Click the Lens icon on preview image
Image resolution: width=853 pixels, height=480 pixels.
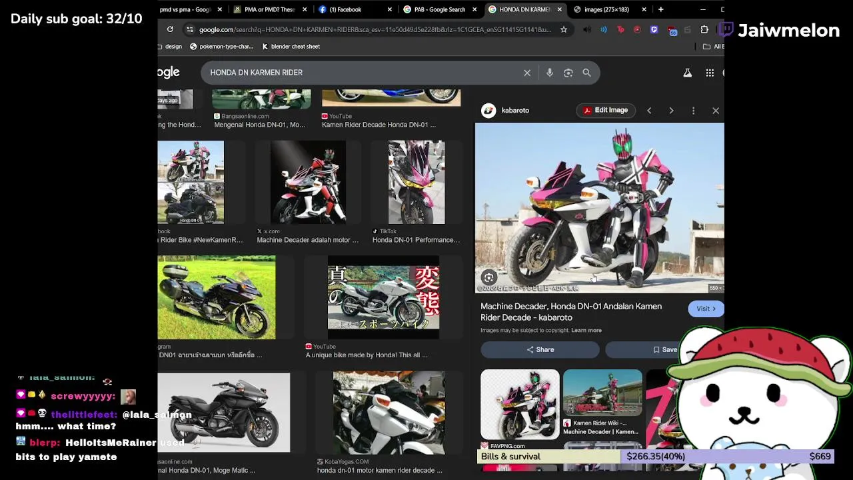[489, 278]
